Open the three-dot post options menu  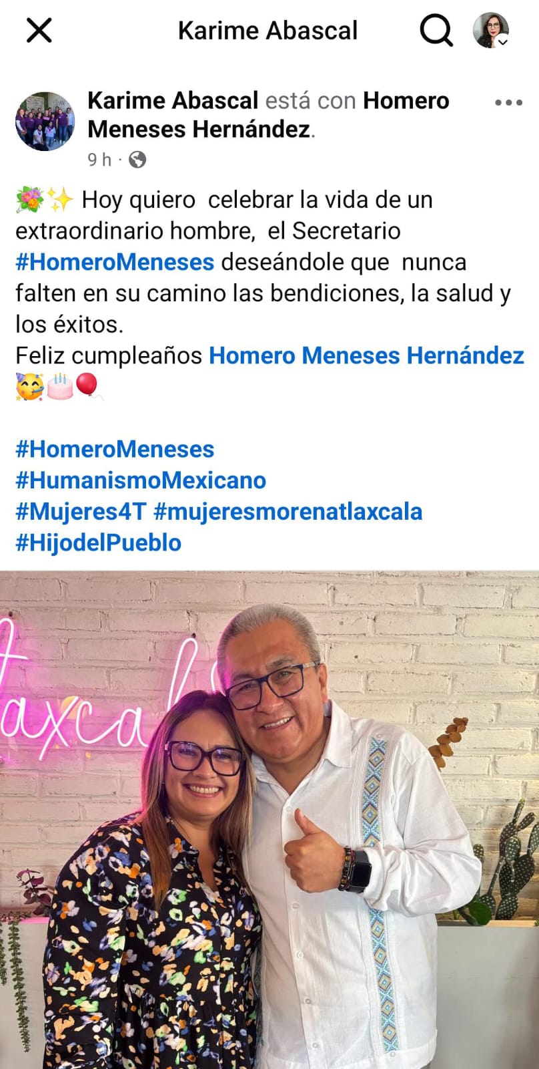coord(508,103)
